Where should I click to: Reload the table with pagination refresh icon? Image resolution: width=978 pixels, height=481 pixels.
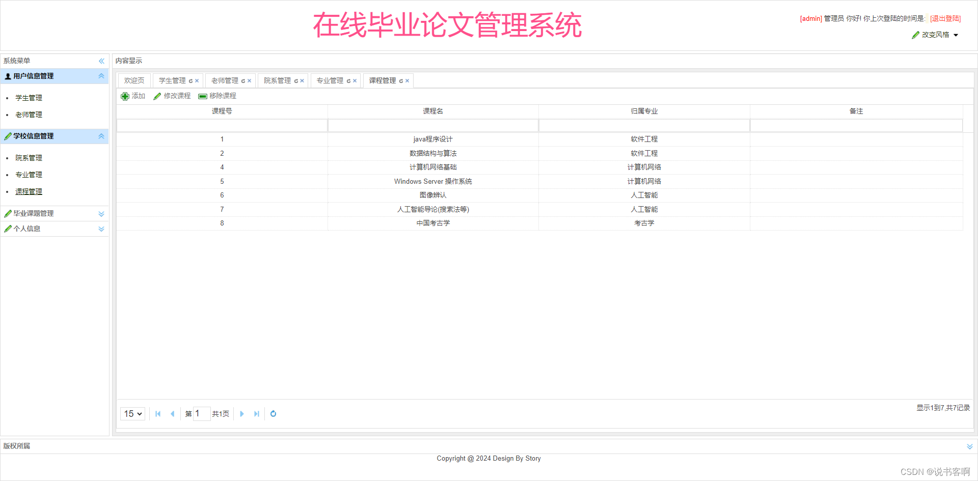274,414
